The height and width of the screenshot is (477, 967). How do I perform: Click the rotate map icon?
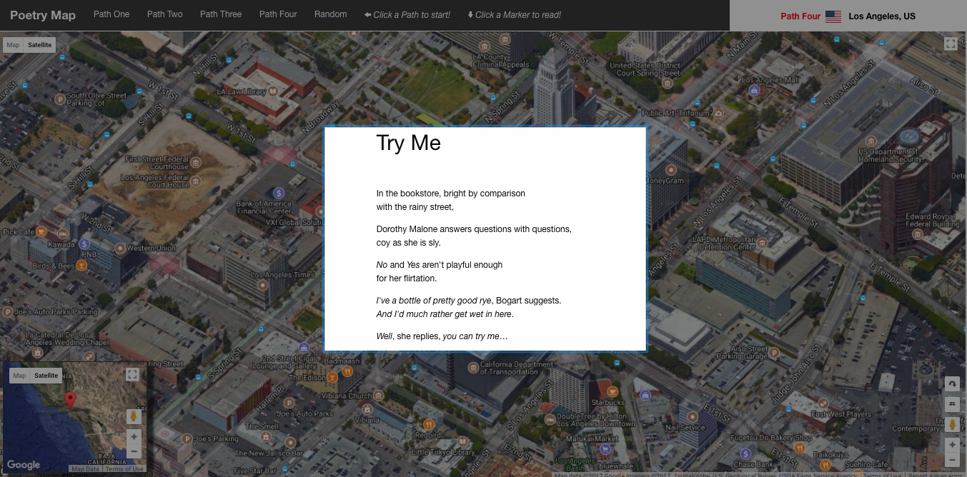pyautogui.click(x=952, y=383)
